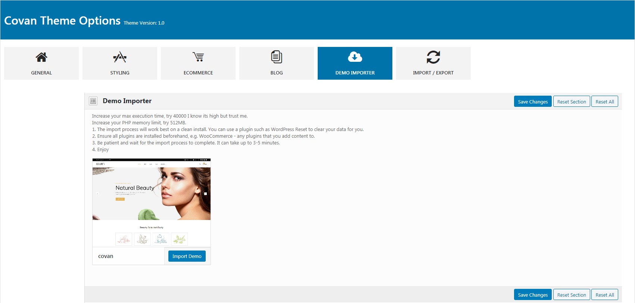635x303 pixels.
Task: Click the Styling tools icon
Action: tap(120, 57)
